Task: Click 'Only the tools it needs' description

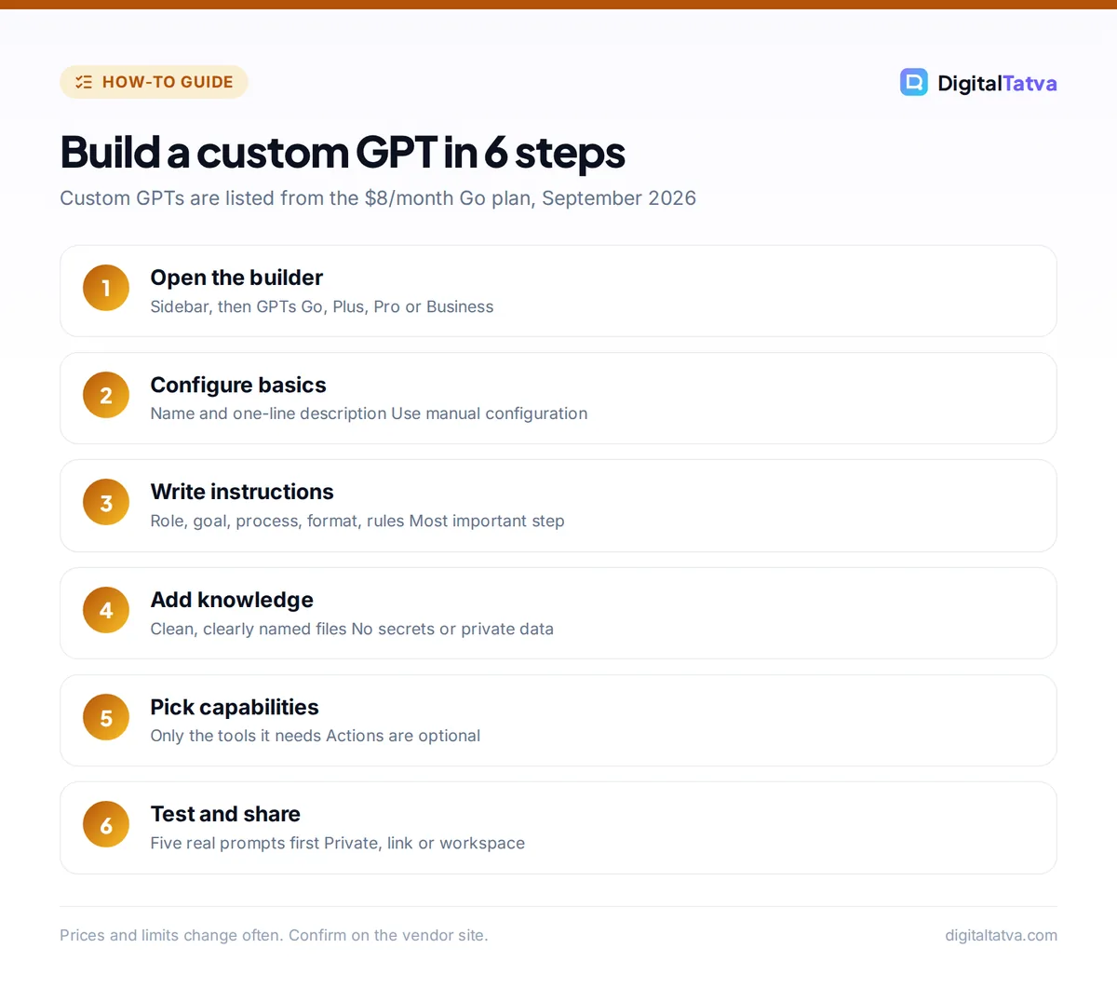Action: tap(236, 736)
